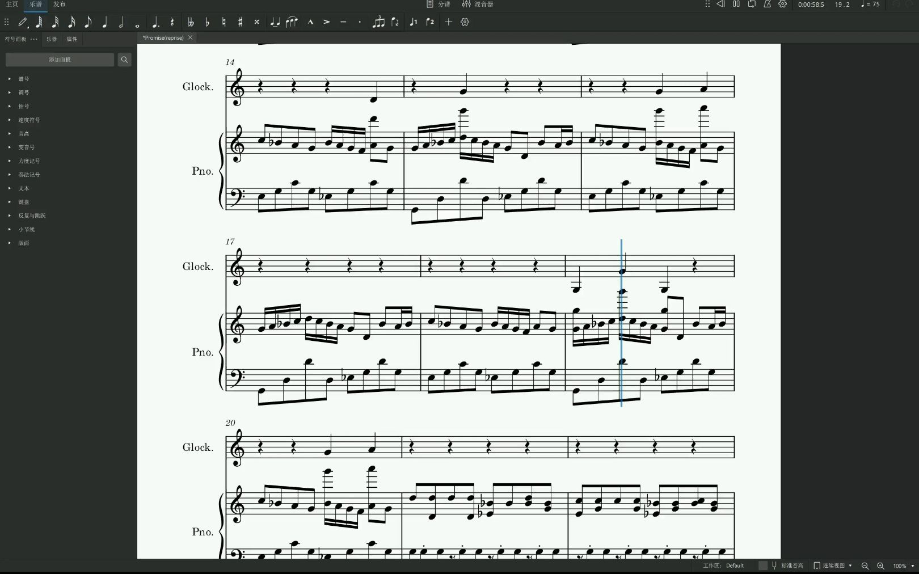Toggle rest input in note toolbar
The image size is (919, 574).
172,22
